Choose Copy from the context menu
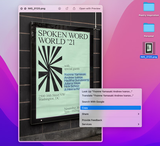This screenshot has height=146, width=160. [111, 108]
